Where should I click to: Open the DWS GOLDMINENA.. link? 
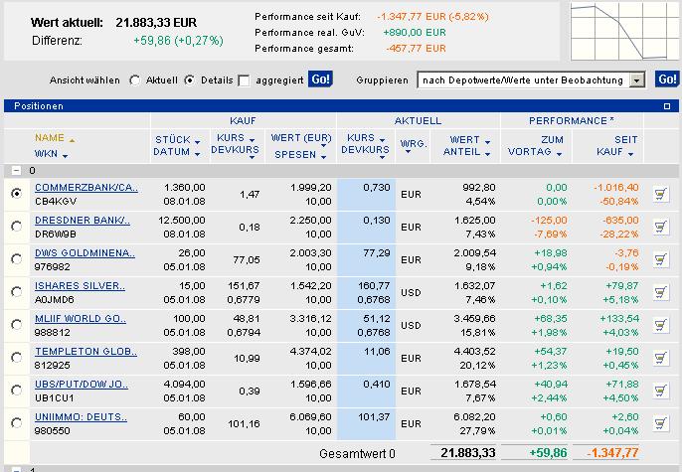85,253
